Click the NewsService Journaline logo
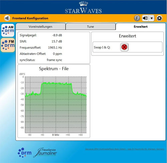The width and height of the screenshot is (167, 163). [x=45, y=152]
